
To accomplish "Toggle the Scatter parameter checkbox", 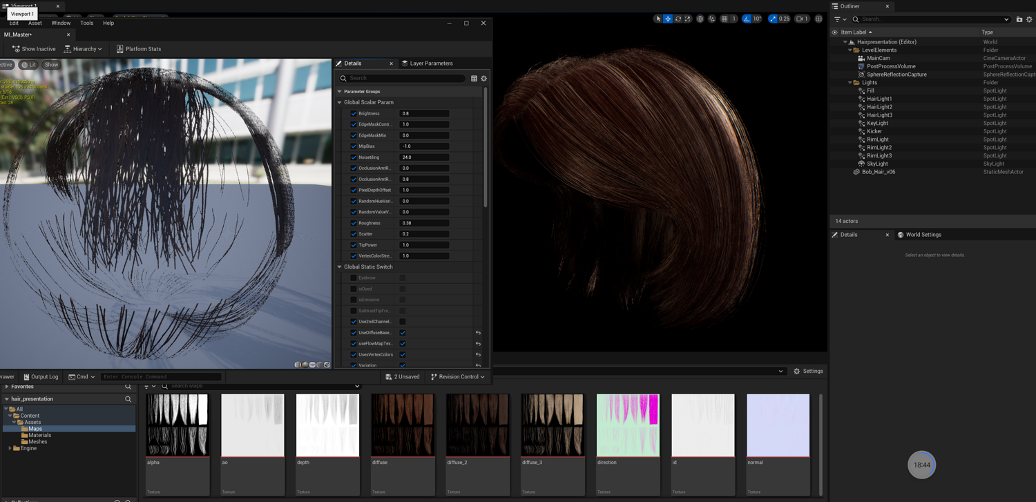I will [354, 234].
